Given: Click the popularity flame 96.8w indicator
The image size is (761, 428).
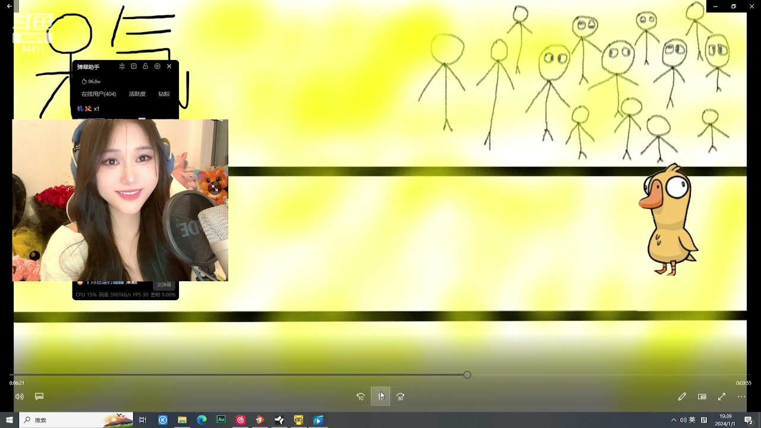Looking at the screenshot, I should [x=91, y=81].
